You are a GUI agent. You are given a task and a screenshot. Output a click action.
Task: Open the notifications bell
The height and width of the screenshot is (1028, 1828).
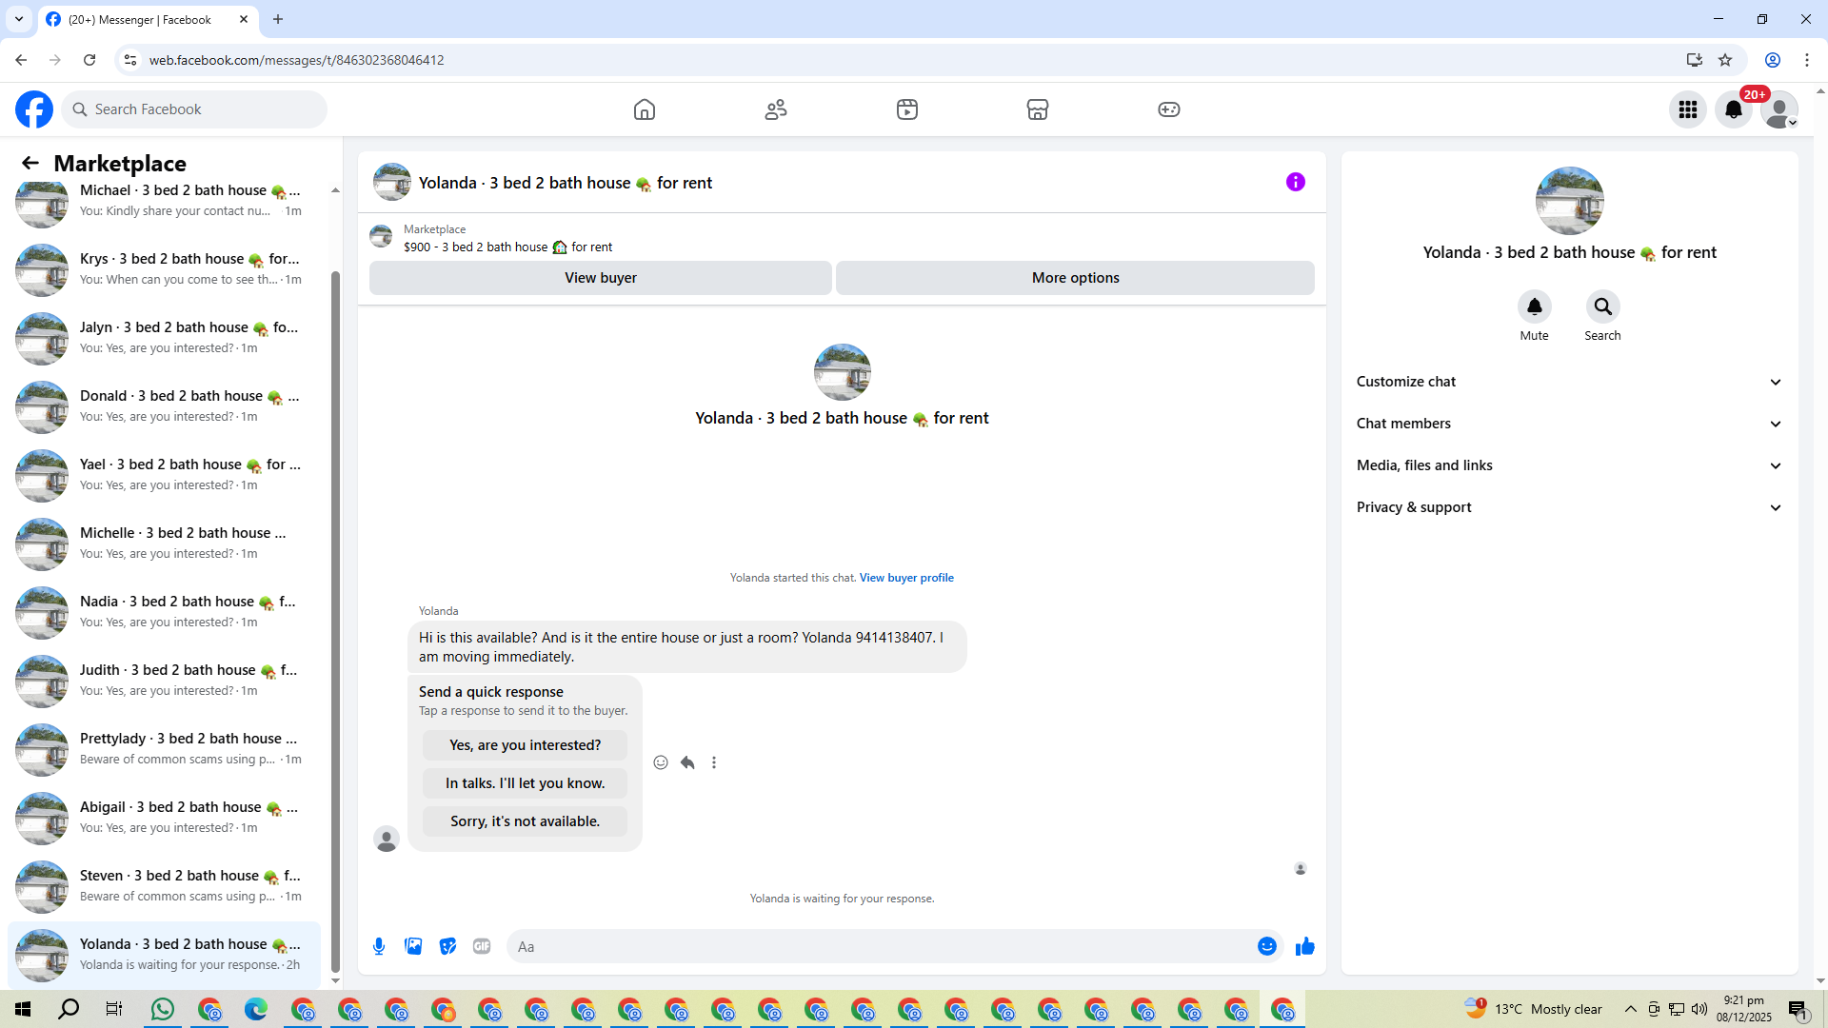click(1734, 109)
